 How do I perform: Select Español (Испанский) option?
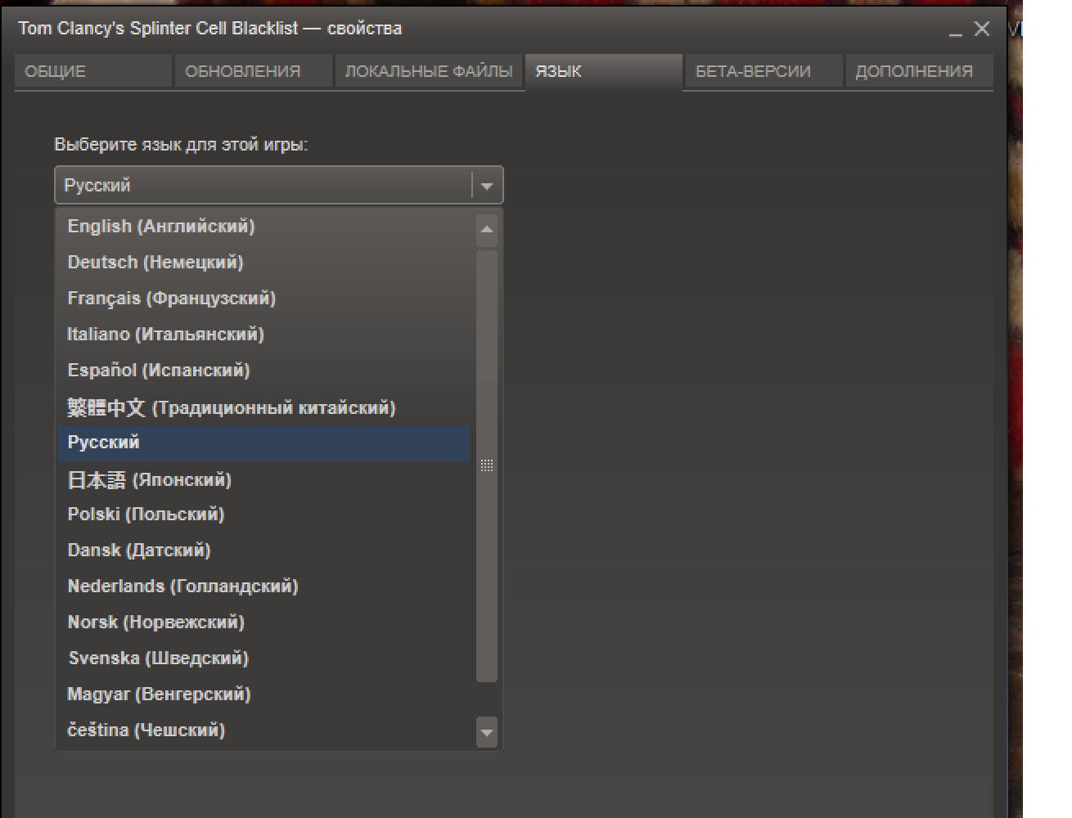pos(263,371)
